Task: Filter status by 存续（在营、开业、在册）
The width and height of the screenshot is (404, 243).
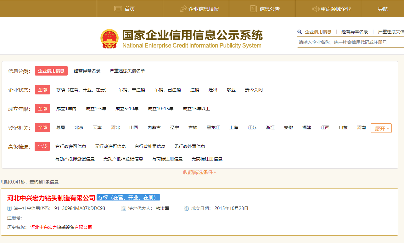Action: [x=82, y=90]
